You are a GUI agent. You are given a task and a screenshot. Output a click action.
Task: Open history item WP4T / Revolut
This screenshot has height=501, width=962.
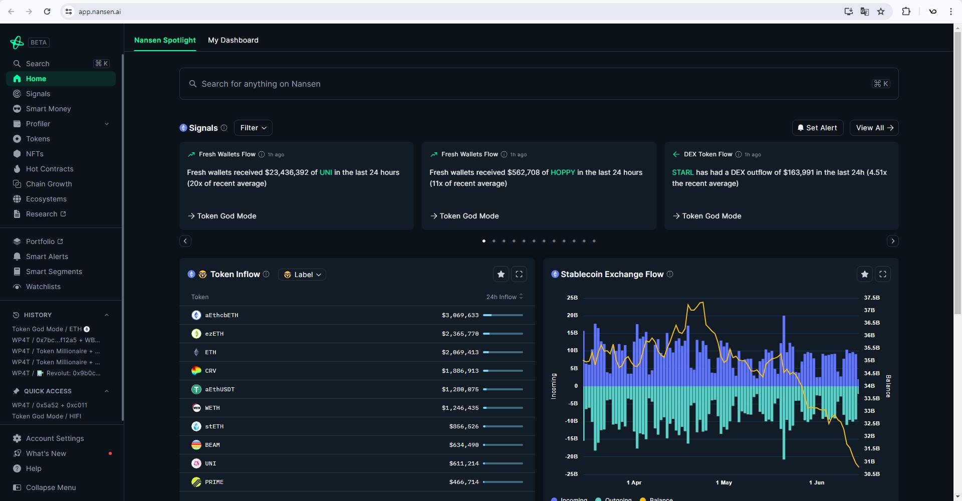tap(56, 373)
